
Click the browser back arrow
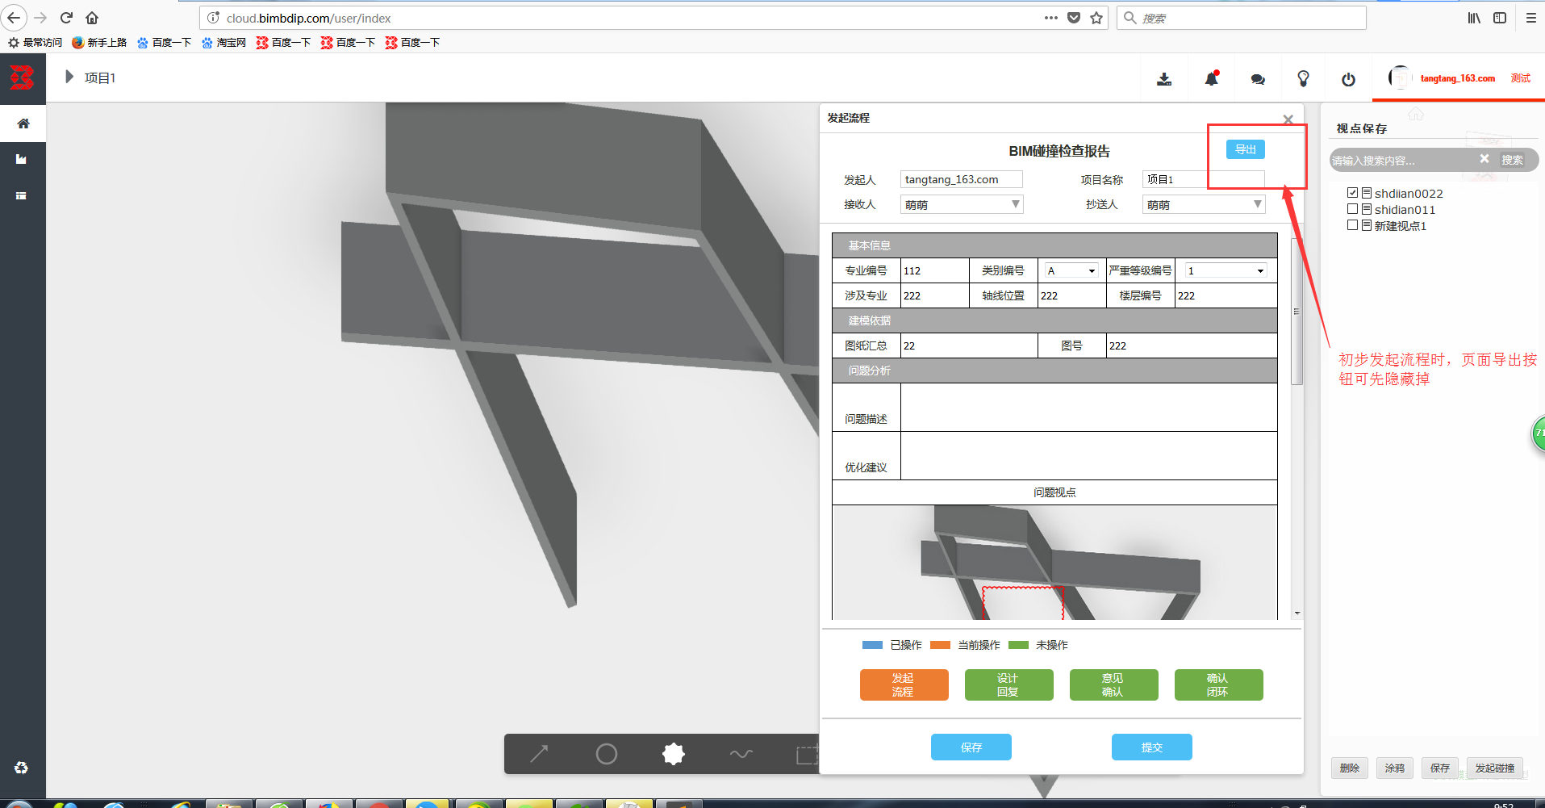click(15, 18)
